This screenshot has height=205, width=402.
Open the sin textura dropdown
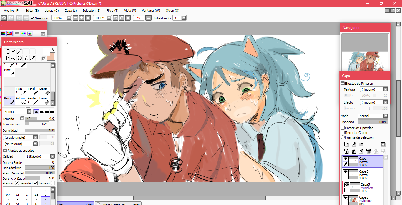(x=35, y=144)
